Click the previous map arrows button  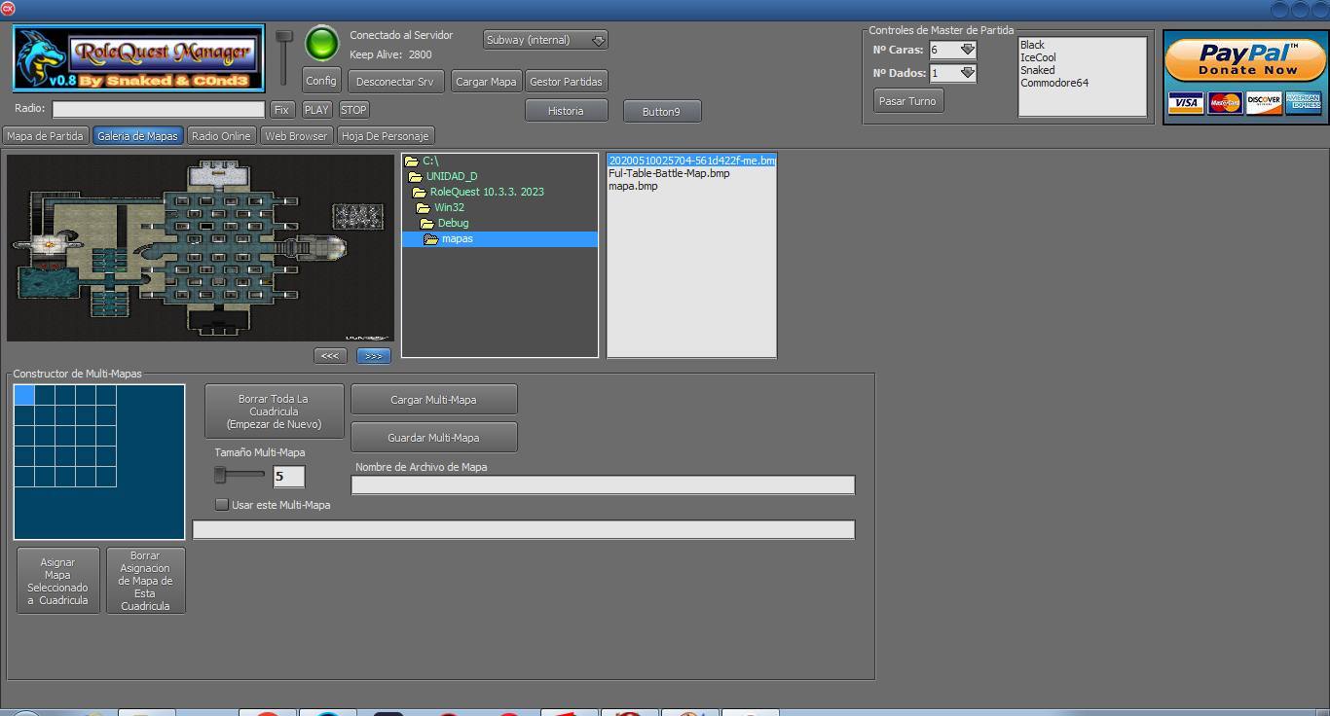point(330,356)
